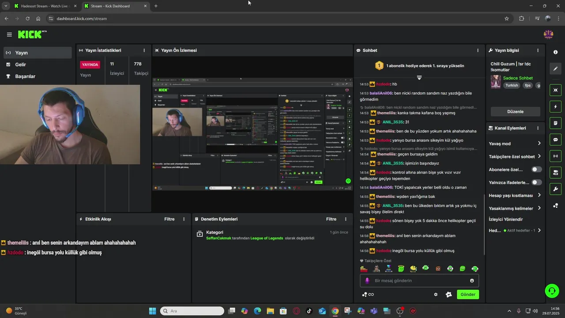565x318 pixels.
Task: Open chat settings gear icon
Action: click(436, 295)
